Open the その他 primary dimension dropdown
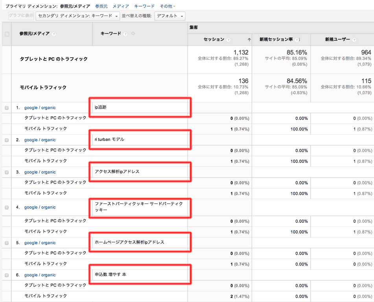Image resolution: width=374 pixels, height=302 pixels. click(168, 6)
